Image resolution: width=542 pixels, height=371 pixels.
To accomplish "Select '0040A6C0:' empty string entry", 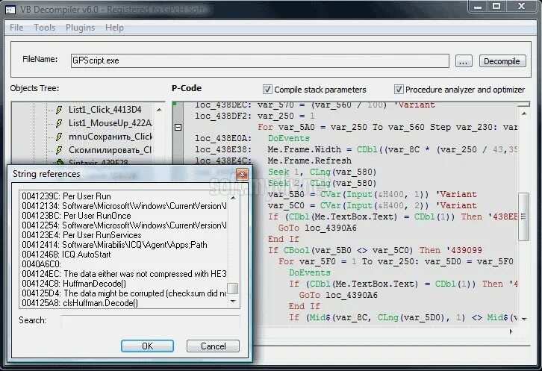I will (x=124, y=264).
